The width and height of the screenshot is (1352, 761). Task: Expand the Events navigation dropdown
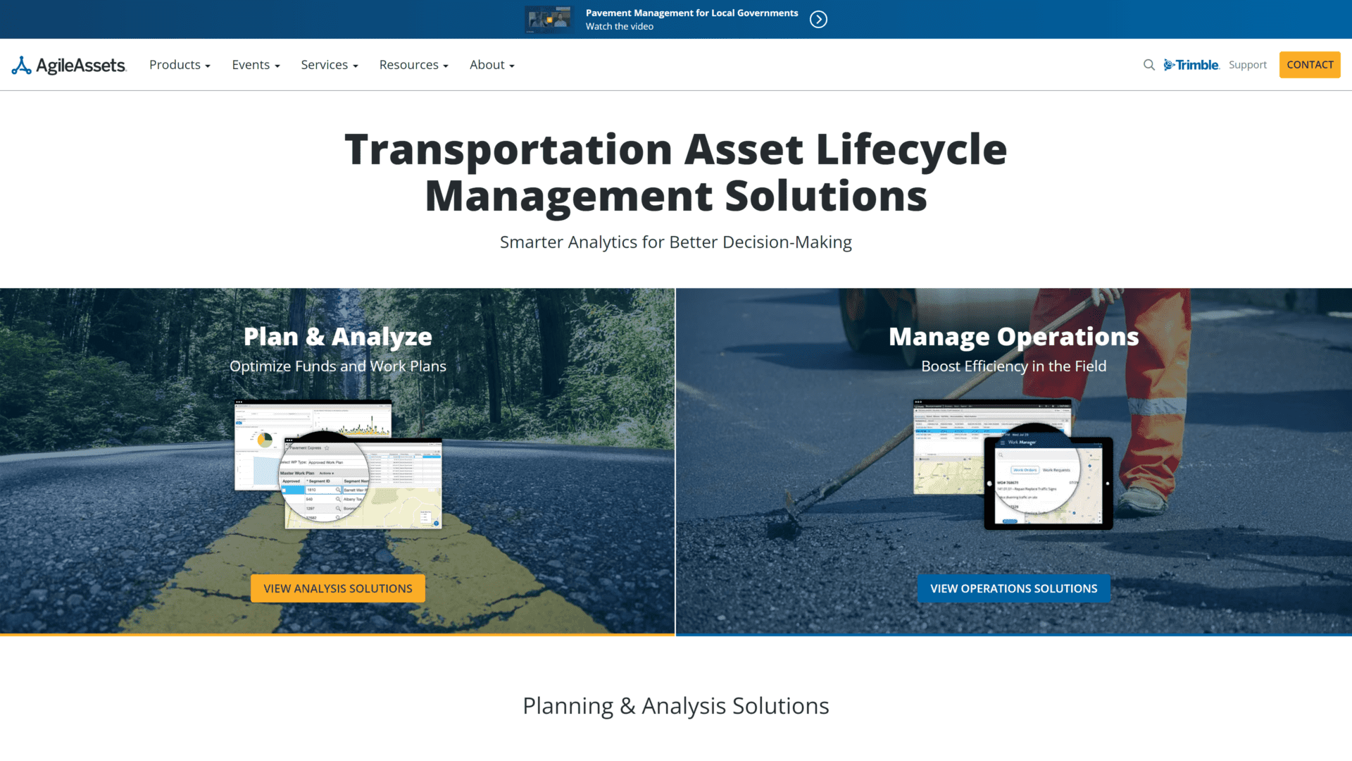[x=254, y=64]
